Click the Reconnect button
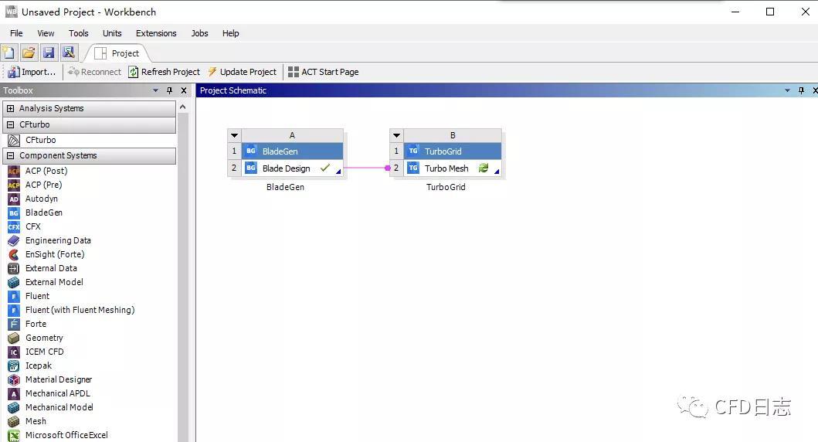The width and height of the screenshot is (818, 442). [x=94, y=72]
